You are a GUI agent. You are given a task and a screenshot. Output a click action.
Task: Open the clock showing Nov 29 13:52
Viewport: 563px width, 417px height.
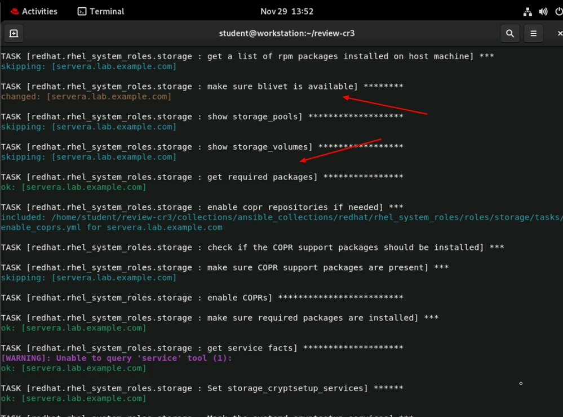[287, 11]
